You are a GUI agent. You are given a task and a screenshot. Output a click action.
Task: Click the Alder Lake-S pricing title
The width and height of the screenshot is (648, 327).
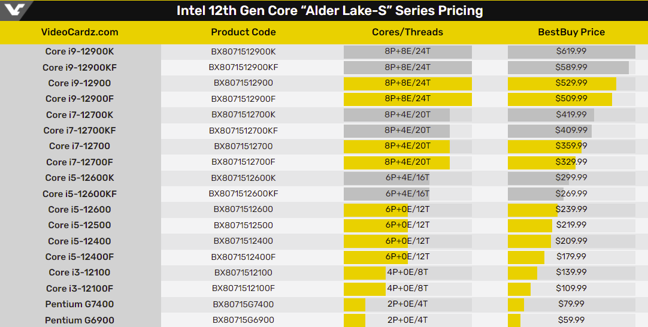point(329,11)
